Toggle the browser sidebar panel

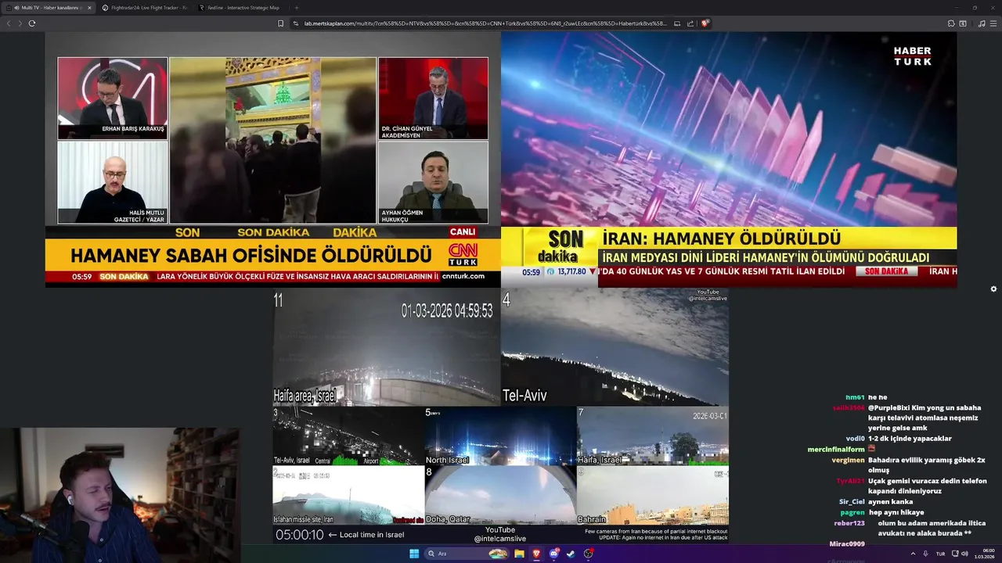point(963,23)
